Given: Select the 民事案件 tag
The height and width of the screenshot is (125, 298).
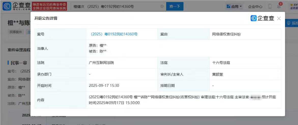Looking at the screenshot, I should [16, 32].
